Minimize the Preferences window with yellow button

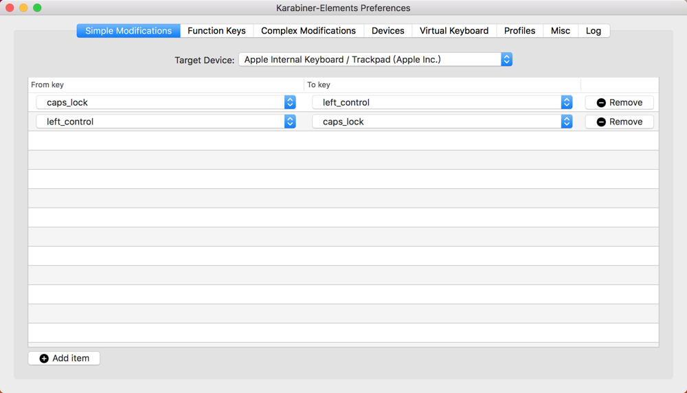(23, 8)
